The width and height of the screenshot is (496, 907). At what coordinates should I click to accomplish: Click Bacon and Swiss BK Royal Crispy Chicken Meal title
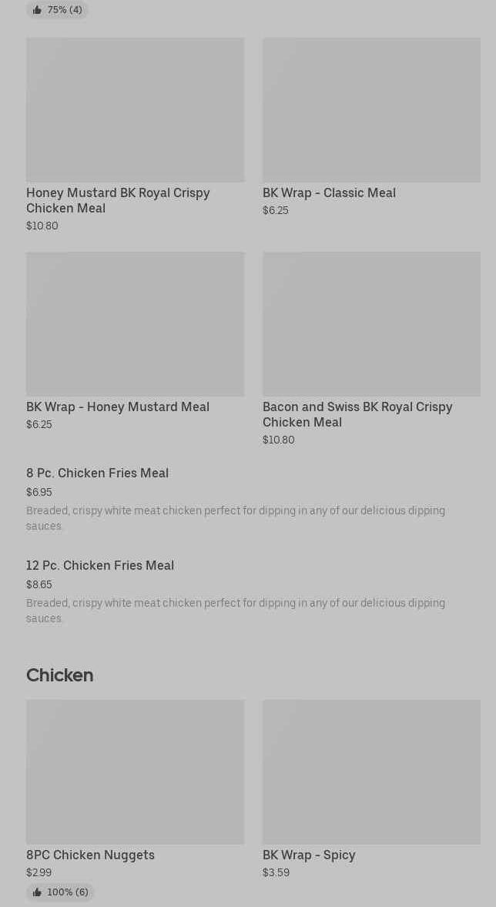click(357, 414)
